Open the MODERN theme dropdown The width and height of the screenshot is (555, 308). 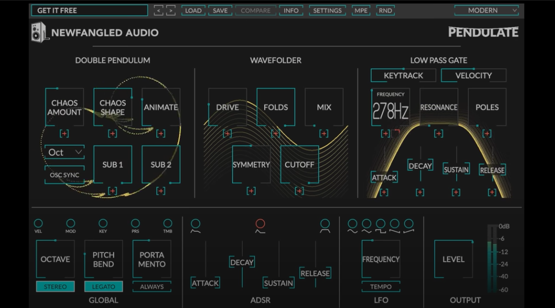[486, 10]
